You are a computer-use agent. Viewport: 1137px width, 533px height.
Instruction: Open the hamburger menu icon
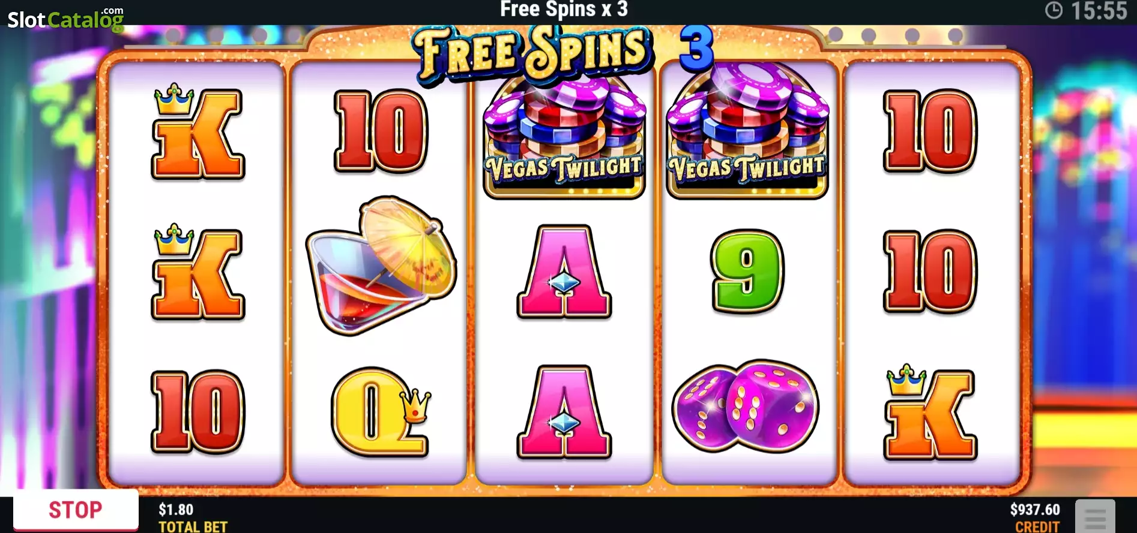click(x=1095, y=516)
